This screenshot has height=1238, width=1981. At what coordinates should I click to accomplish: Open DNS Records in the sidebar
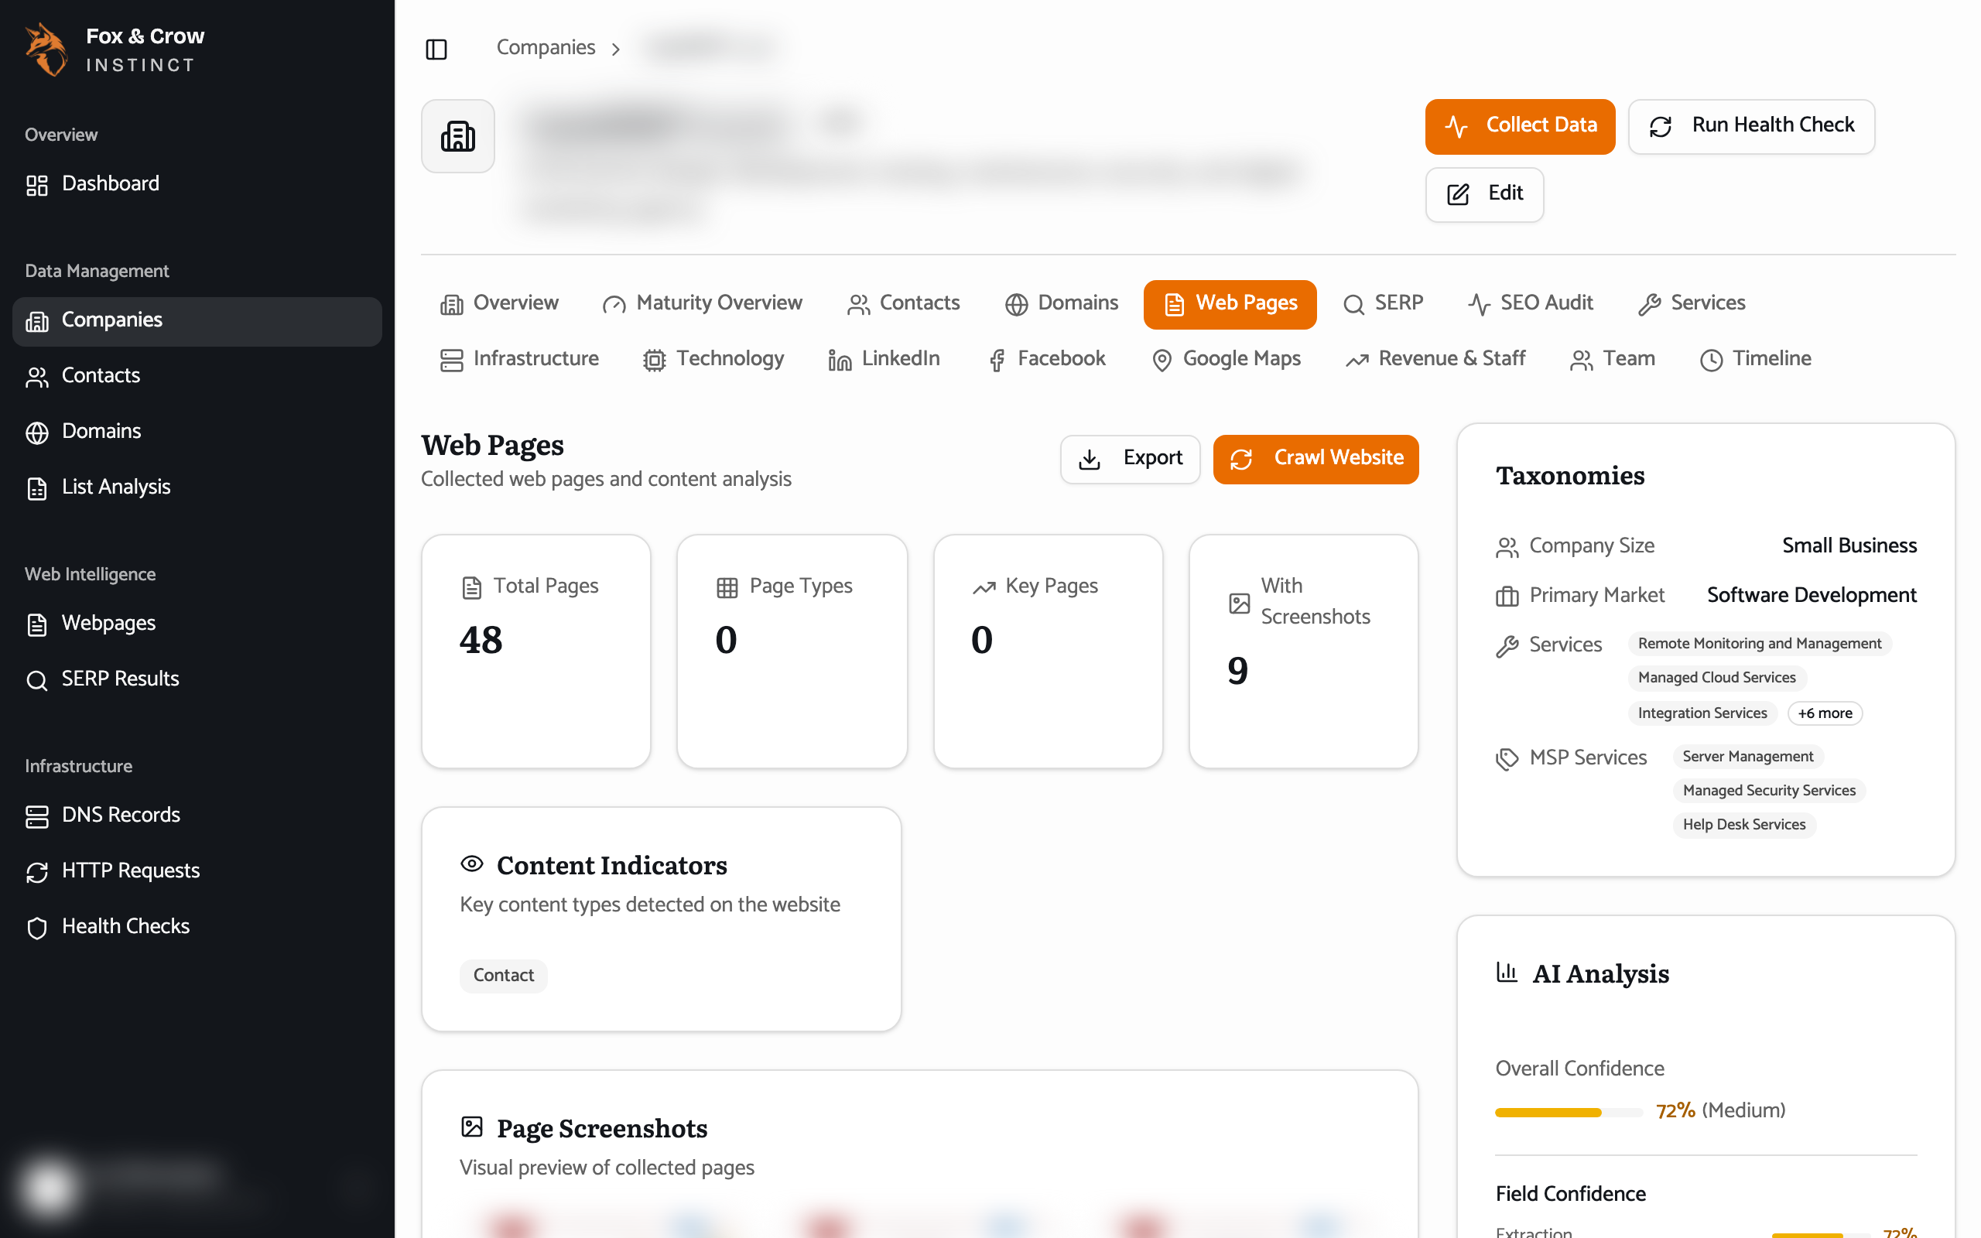(197, 816)
